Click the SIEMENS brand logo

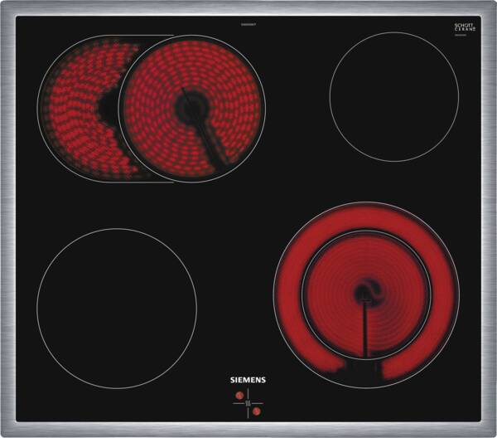click(x=248, y=380)
